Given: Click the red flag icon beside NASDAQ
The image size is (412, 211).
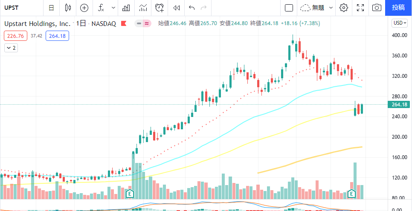Looking at the screenshot, I should point(124,23).
